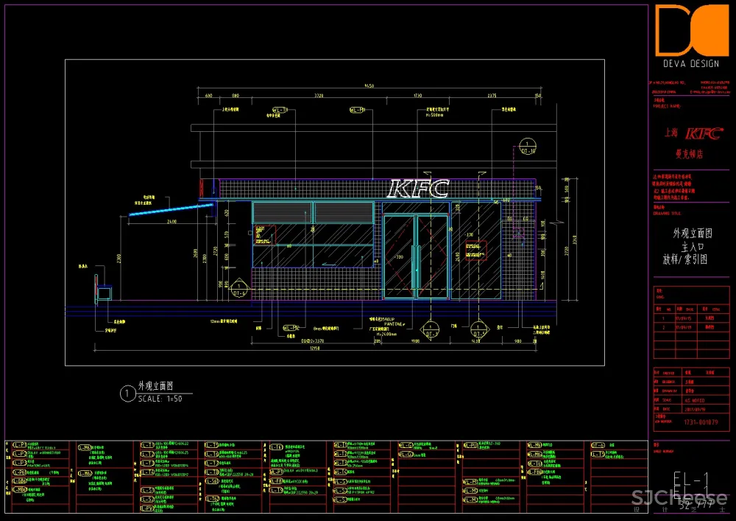736x521 pixels.
Task: Select the DT-10 detail callout circle
Action: [528, 144]
